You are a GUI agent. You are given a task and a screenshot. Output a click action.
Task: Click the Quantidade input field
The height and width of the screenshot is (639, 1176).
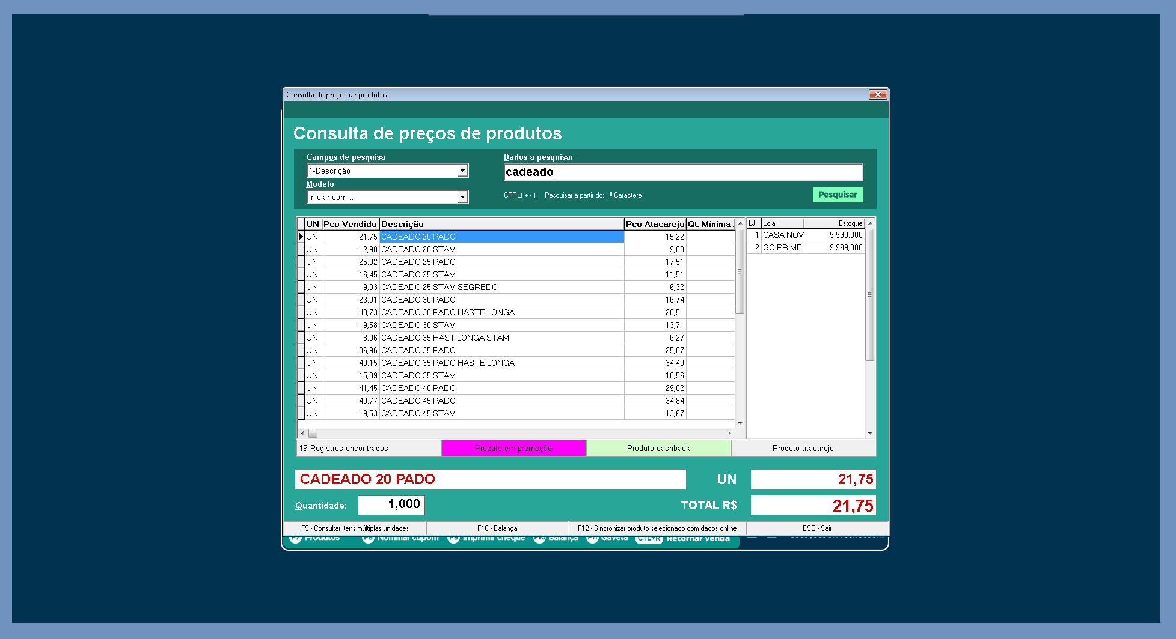click(391, 505)
